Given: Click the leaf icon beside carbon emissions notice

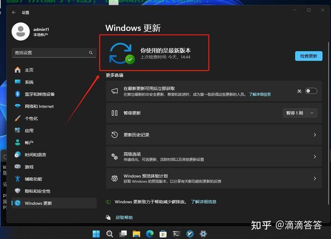Looking at the screenshot, I should 108,202.
